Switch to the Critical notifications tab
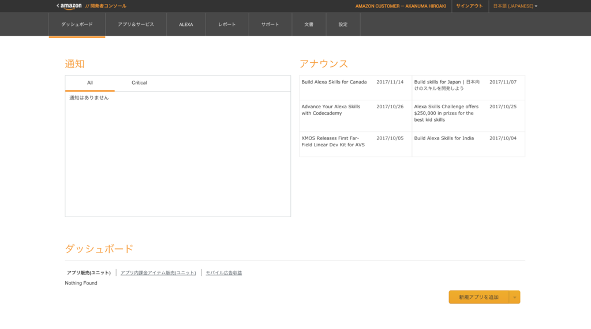 pos(139,83)
